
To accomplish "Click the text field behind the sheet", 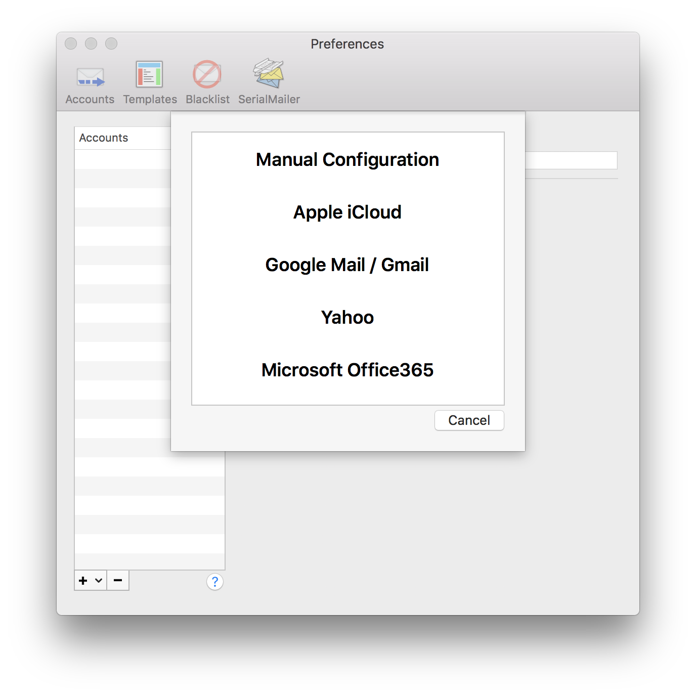I will (x=571, y=160).
